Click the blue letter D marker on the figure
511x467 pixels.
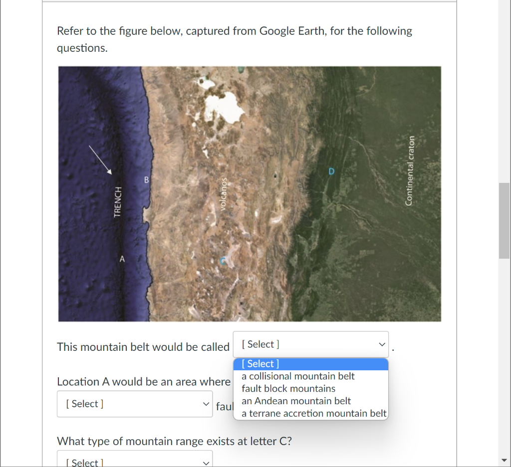coord(331,171)
